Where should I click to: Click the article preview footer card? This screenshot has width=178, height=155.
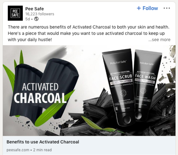coord(89,145)
